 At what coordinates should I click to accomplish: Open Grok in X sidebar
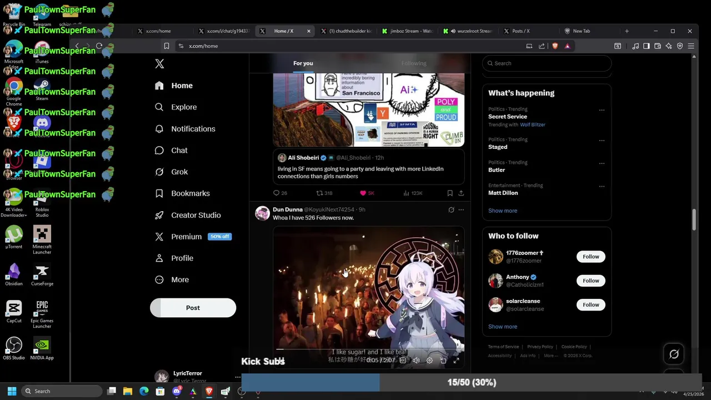[171, 172]
